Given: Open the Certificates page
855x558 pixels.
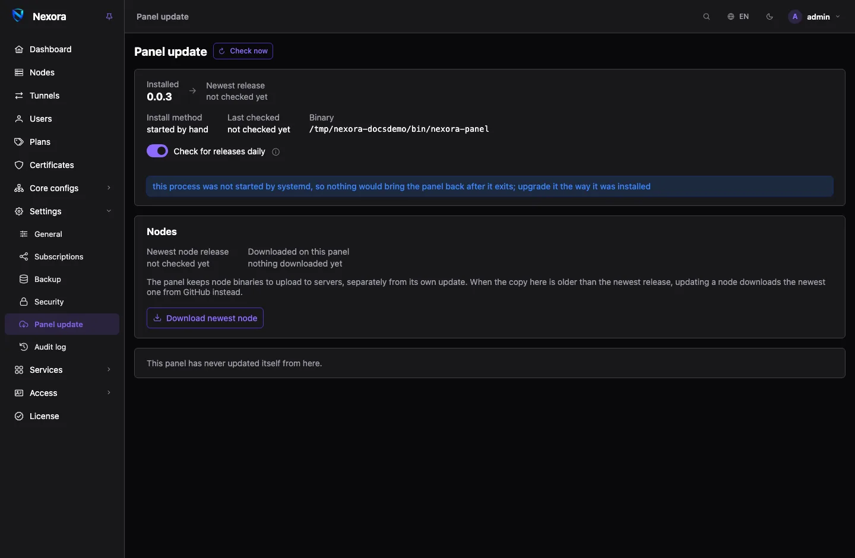Looking at the screenshot, I should pos(62,165).
